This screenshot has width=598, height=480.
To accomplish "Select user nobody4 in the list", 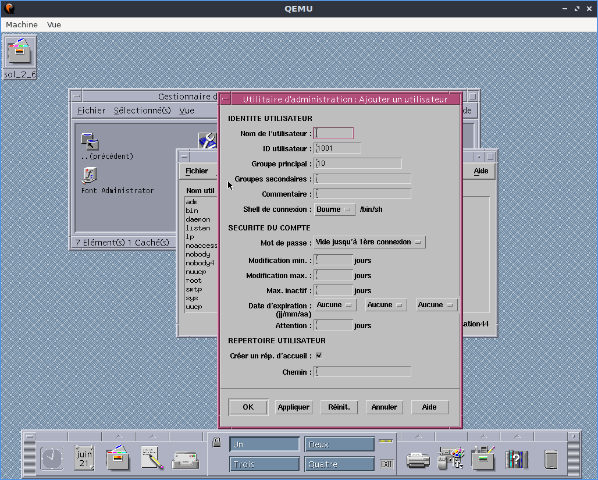I will [x=200, y=264].
